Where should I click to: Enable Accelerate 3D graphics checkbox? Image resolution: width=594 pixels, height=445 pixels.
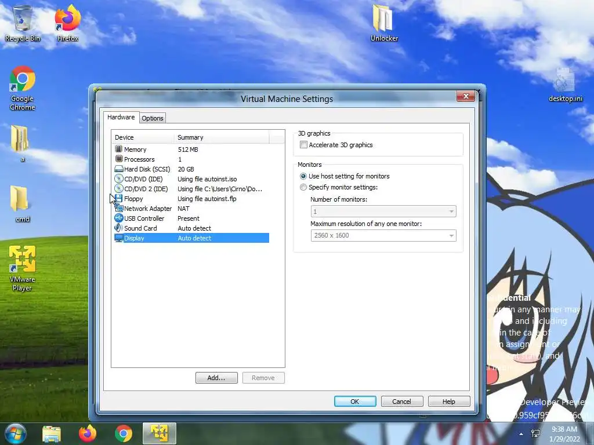(x=303, y=144)
